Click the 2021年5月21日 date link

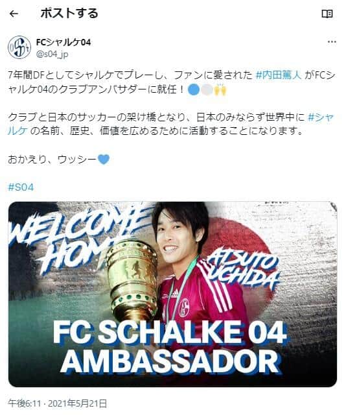pyautogui.click(x=77, y=403)
